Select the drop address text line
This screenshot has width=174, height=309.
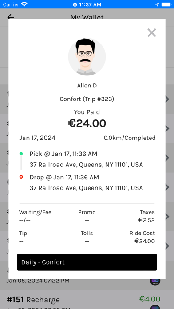(x=86, y=188)
